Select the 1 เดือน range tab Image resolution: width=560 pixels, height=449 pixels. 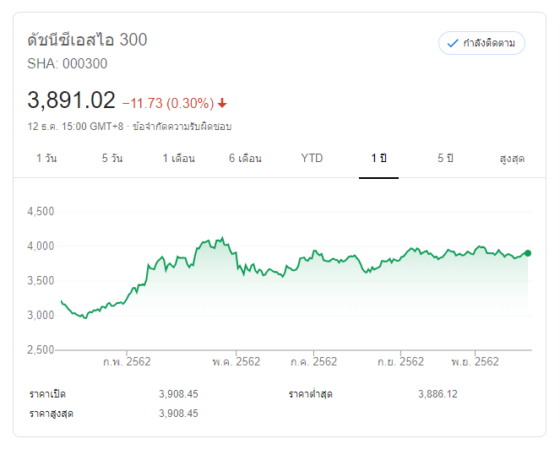point(179,159)
